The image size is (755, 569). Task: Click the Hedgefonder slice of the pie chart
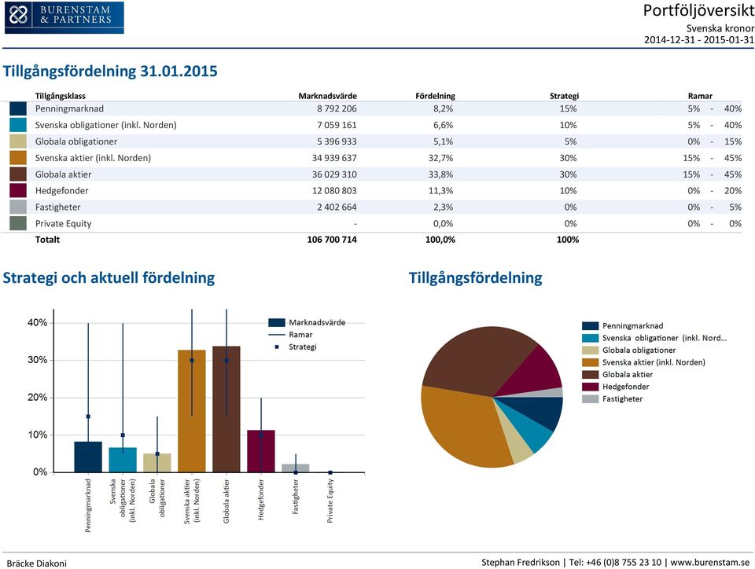point(537,370)
